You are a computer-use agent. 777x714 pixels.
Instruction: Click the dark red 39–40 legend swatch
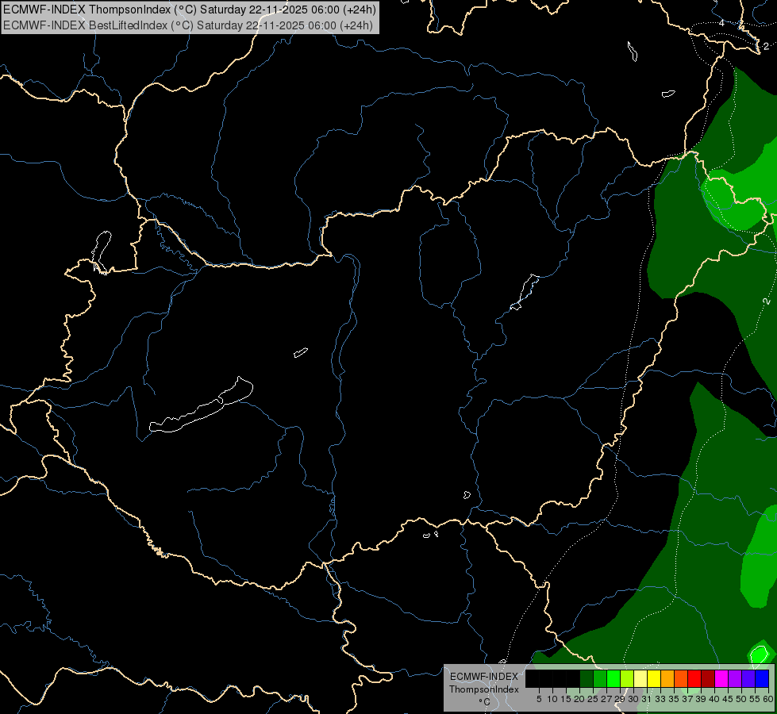[708, 678]
